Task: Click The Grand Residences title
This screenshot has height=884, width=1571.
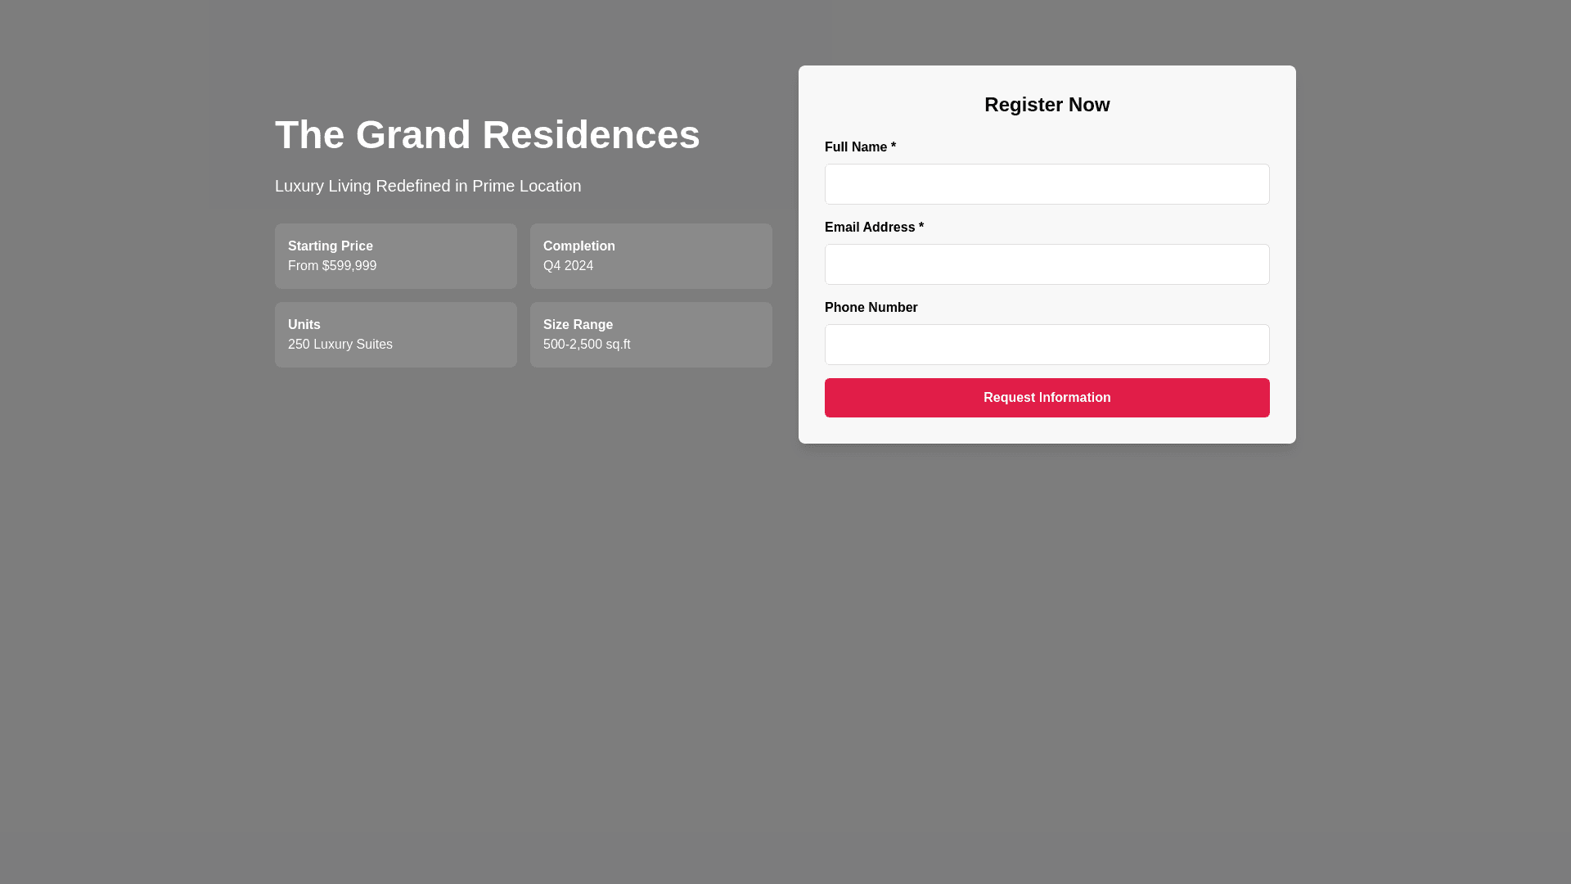Action: tap(487, 135)
